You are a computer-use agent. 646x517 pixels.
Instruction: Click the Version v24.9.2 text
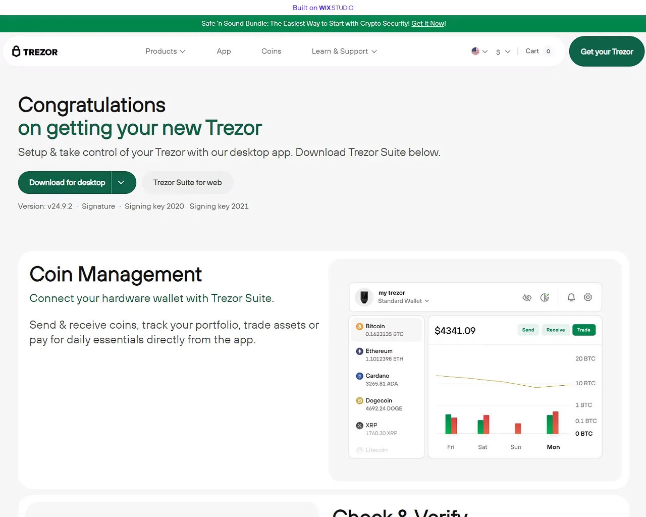[45, 206]
